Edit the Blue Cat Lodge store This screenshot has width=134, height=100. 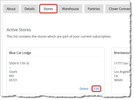(x=96, y=89)
